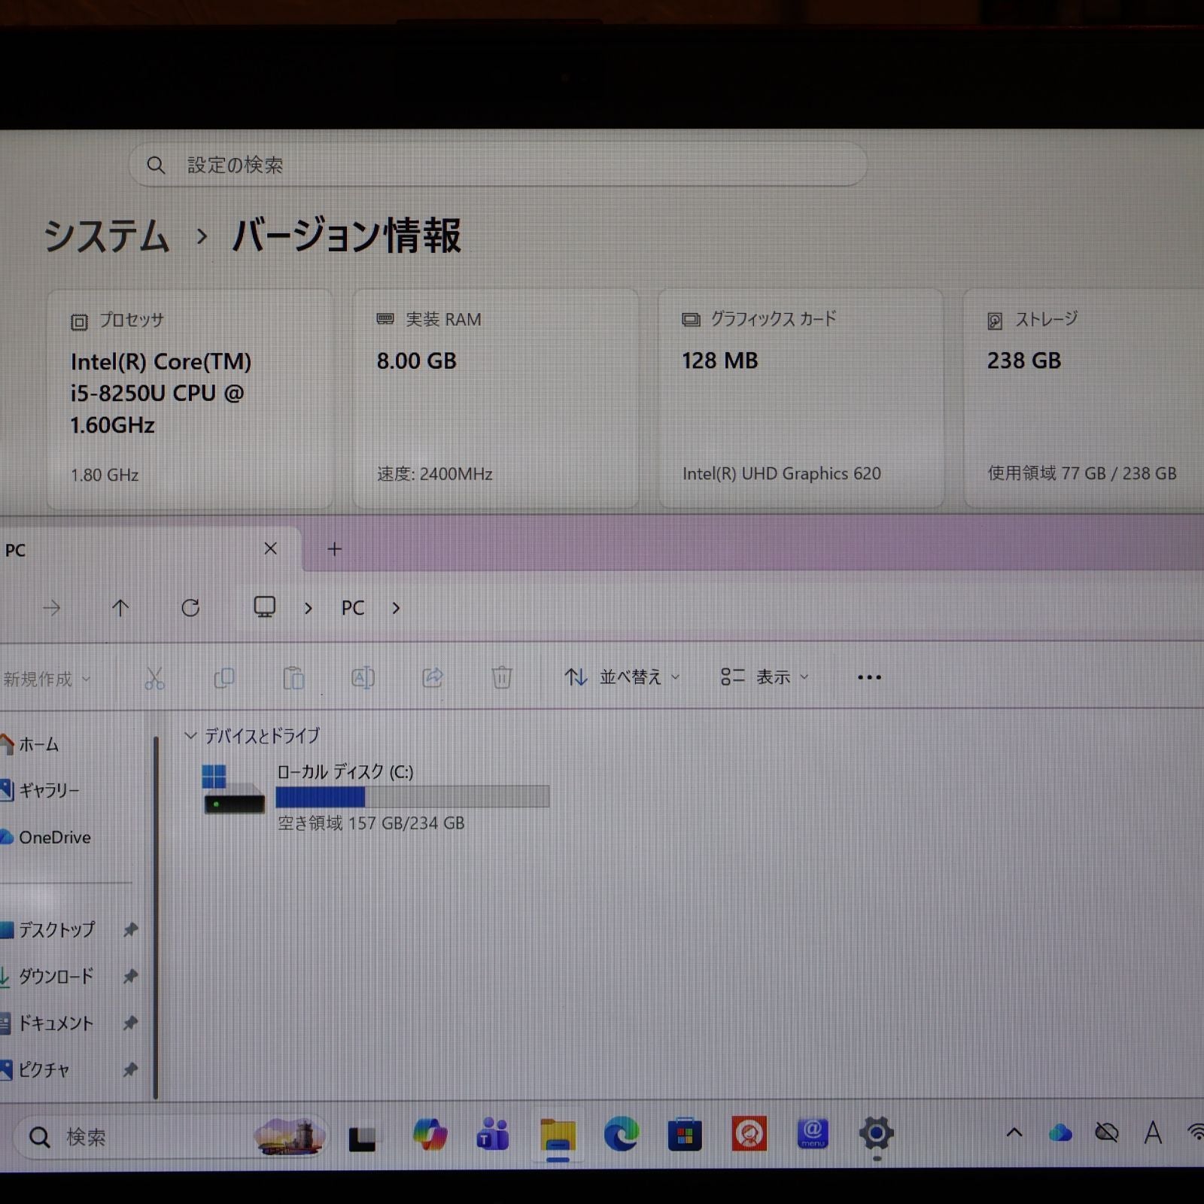The height and width of the screenshot is (1204, 1204).
Task: Select the Local Disk (C:) drive icon
Action: (234, 790)
